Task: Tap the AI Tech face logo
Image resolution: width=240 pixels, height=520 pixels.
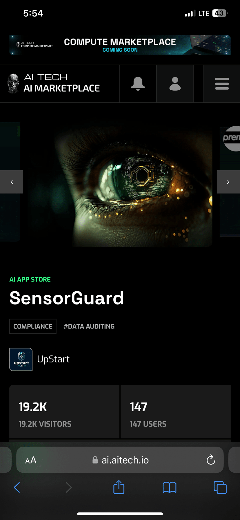Action: pos(13,84)
